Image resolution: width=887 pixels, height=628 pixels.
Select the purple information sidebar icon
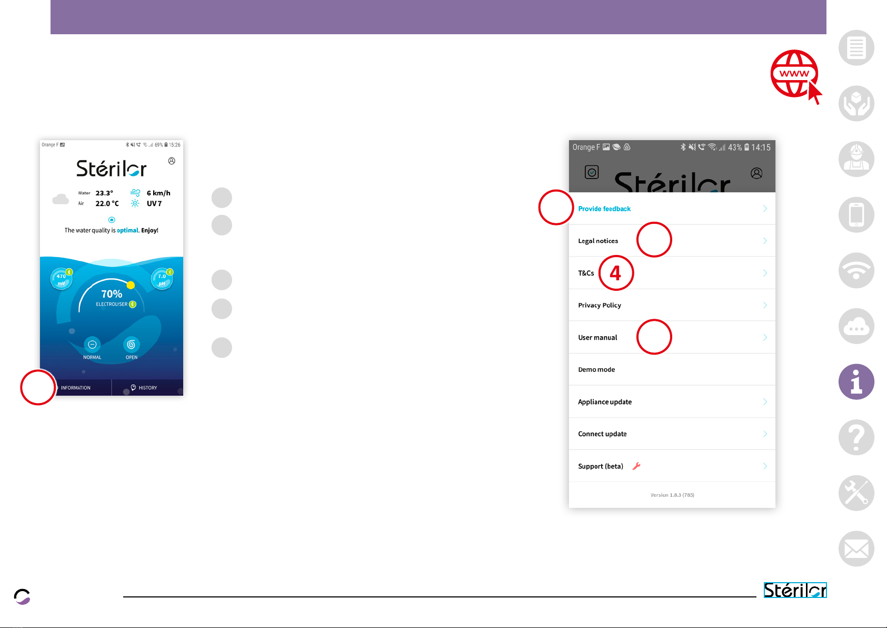point(856,382)
